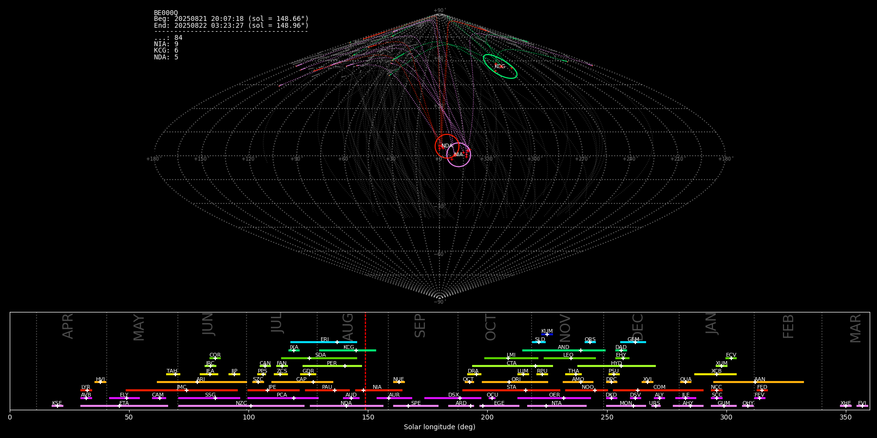
Task: Select the EVI shower label
Action: pyautogui.click(x=862, y=403)
